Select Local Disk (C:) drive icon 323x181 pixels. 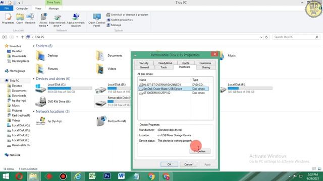coord(40,88)
